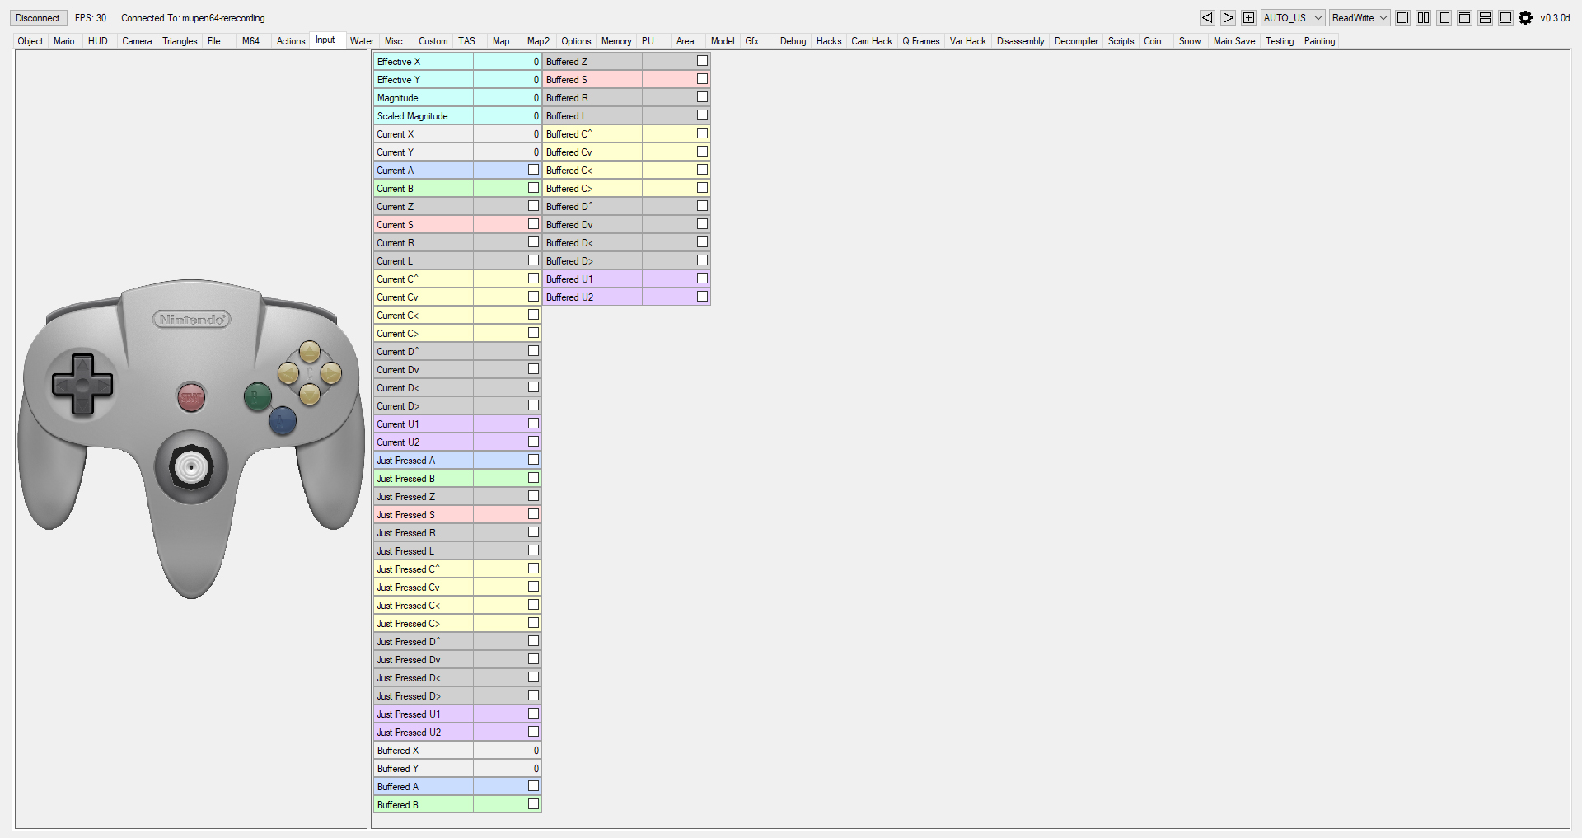The image size is (1582, 838).
Task: Open settings via the gear icon
Action: coord(1526,17)
